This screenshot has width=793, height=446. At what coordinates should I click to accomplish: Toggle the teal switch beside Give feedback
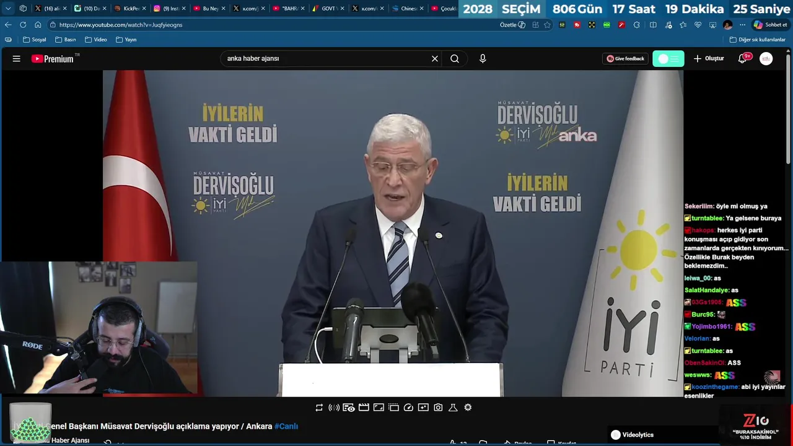[x=668, y=59]
